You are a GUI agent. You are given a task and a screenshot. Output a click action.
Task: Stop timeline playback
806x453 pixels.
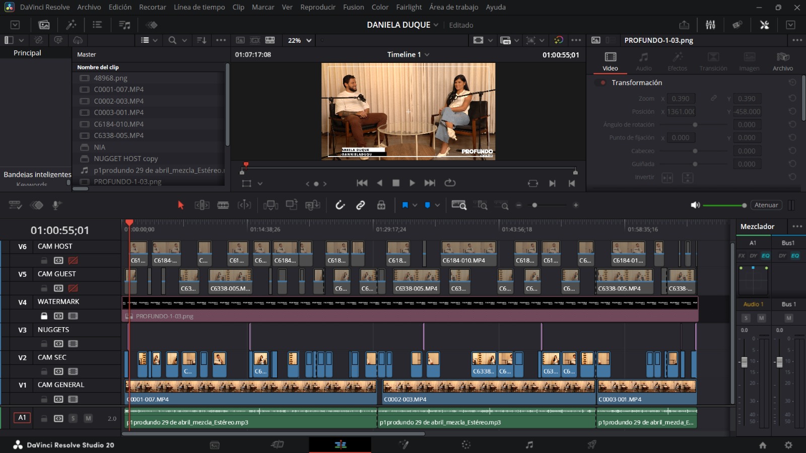[x=396, y=183]
